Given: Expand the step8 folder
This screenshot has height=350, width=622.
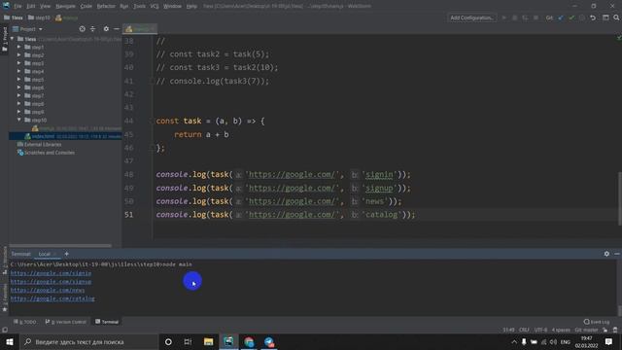Looking at the screenshot, I should point(19,104).
